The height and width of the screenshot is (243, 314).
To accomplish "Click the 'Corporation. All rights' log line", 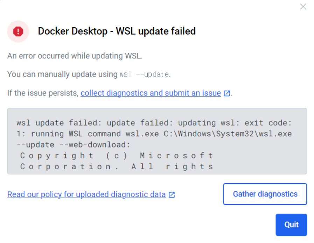I will point(117,167).
